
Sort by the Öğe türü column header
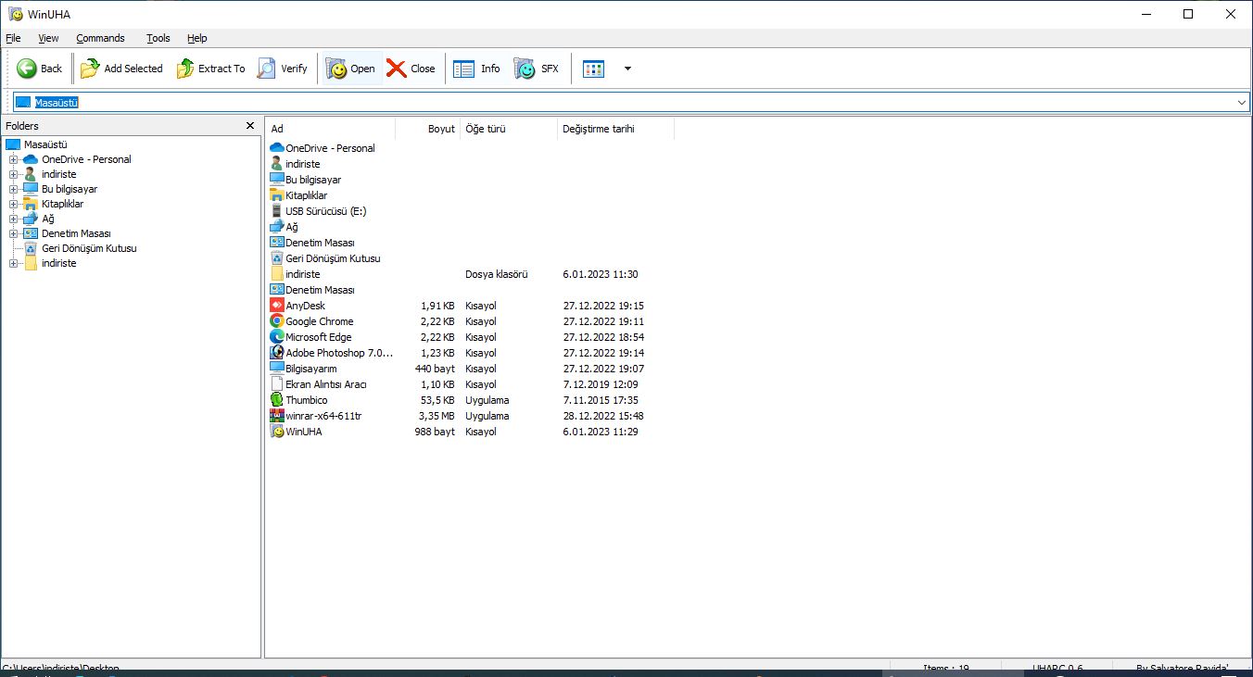(509, 129)
